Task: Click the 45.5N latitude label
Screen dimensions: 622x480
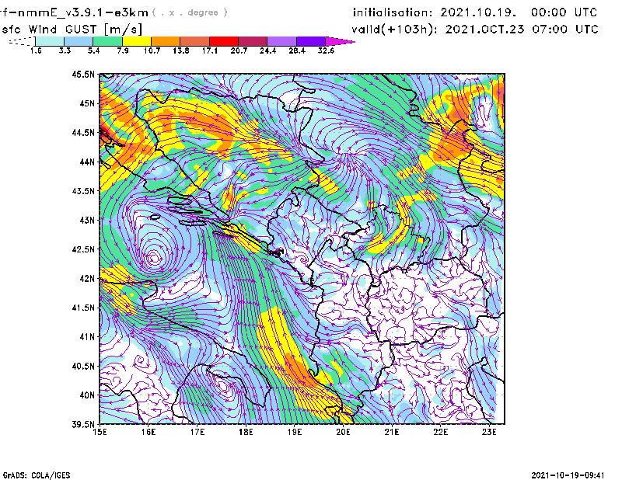Action: click(83, 74)
